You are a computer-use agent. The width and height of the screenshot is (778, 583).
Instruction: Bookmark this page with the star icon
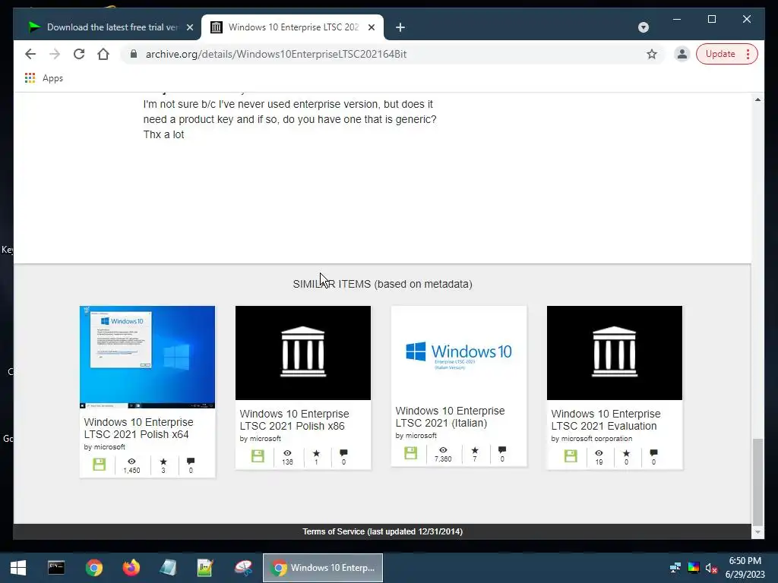pyautogui.click(x=651, y=54)
